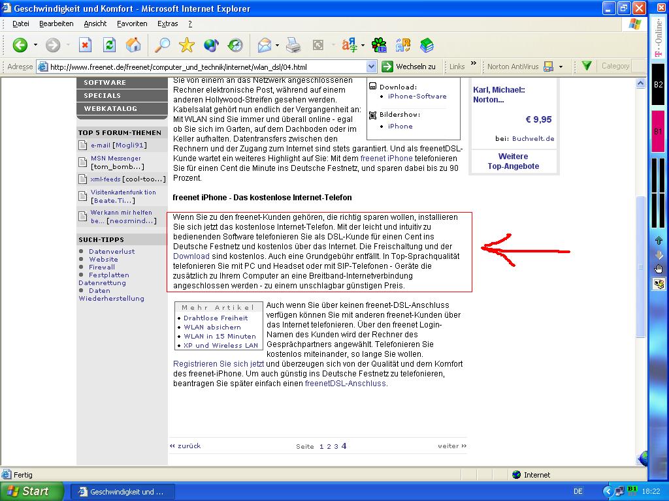This screenshot has height=501, width=669.
Task: Open the address bar URL dropdown
Action: [371, 67]
